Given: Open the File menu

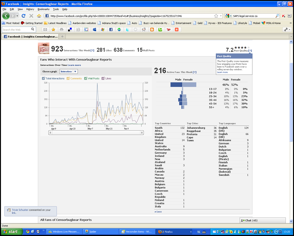Looking at the screenshot, I should point(4,9).
